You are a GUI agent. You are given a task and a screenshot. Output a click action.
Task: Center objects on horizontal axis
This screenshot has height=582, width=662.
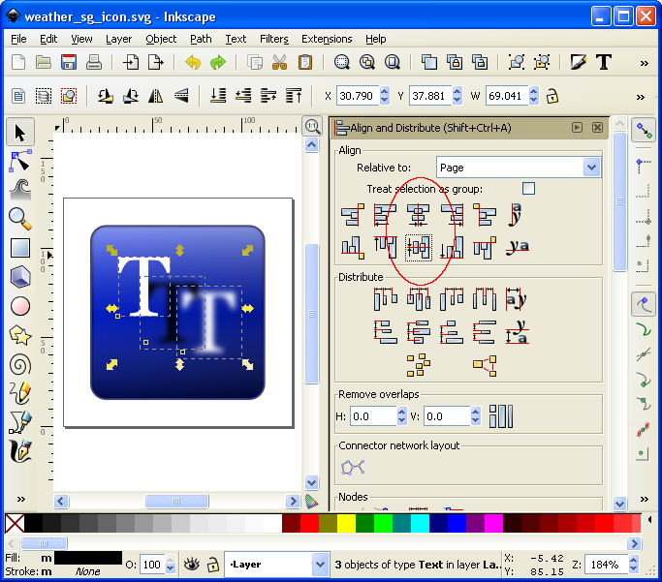click(x=418, y=248)
